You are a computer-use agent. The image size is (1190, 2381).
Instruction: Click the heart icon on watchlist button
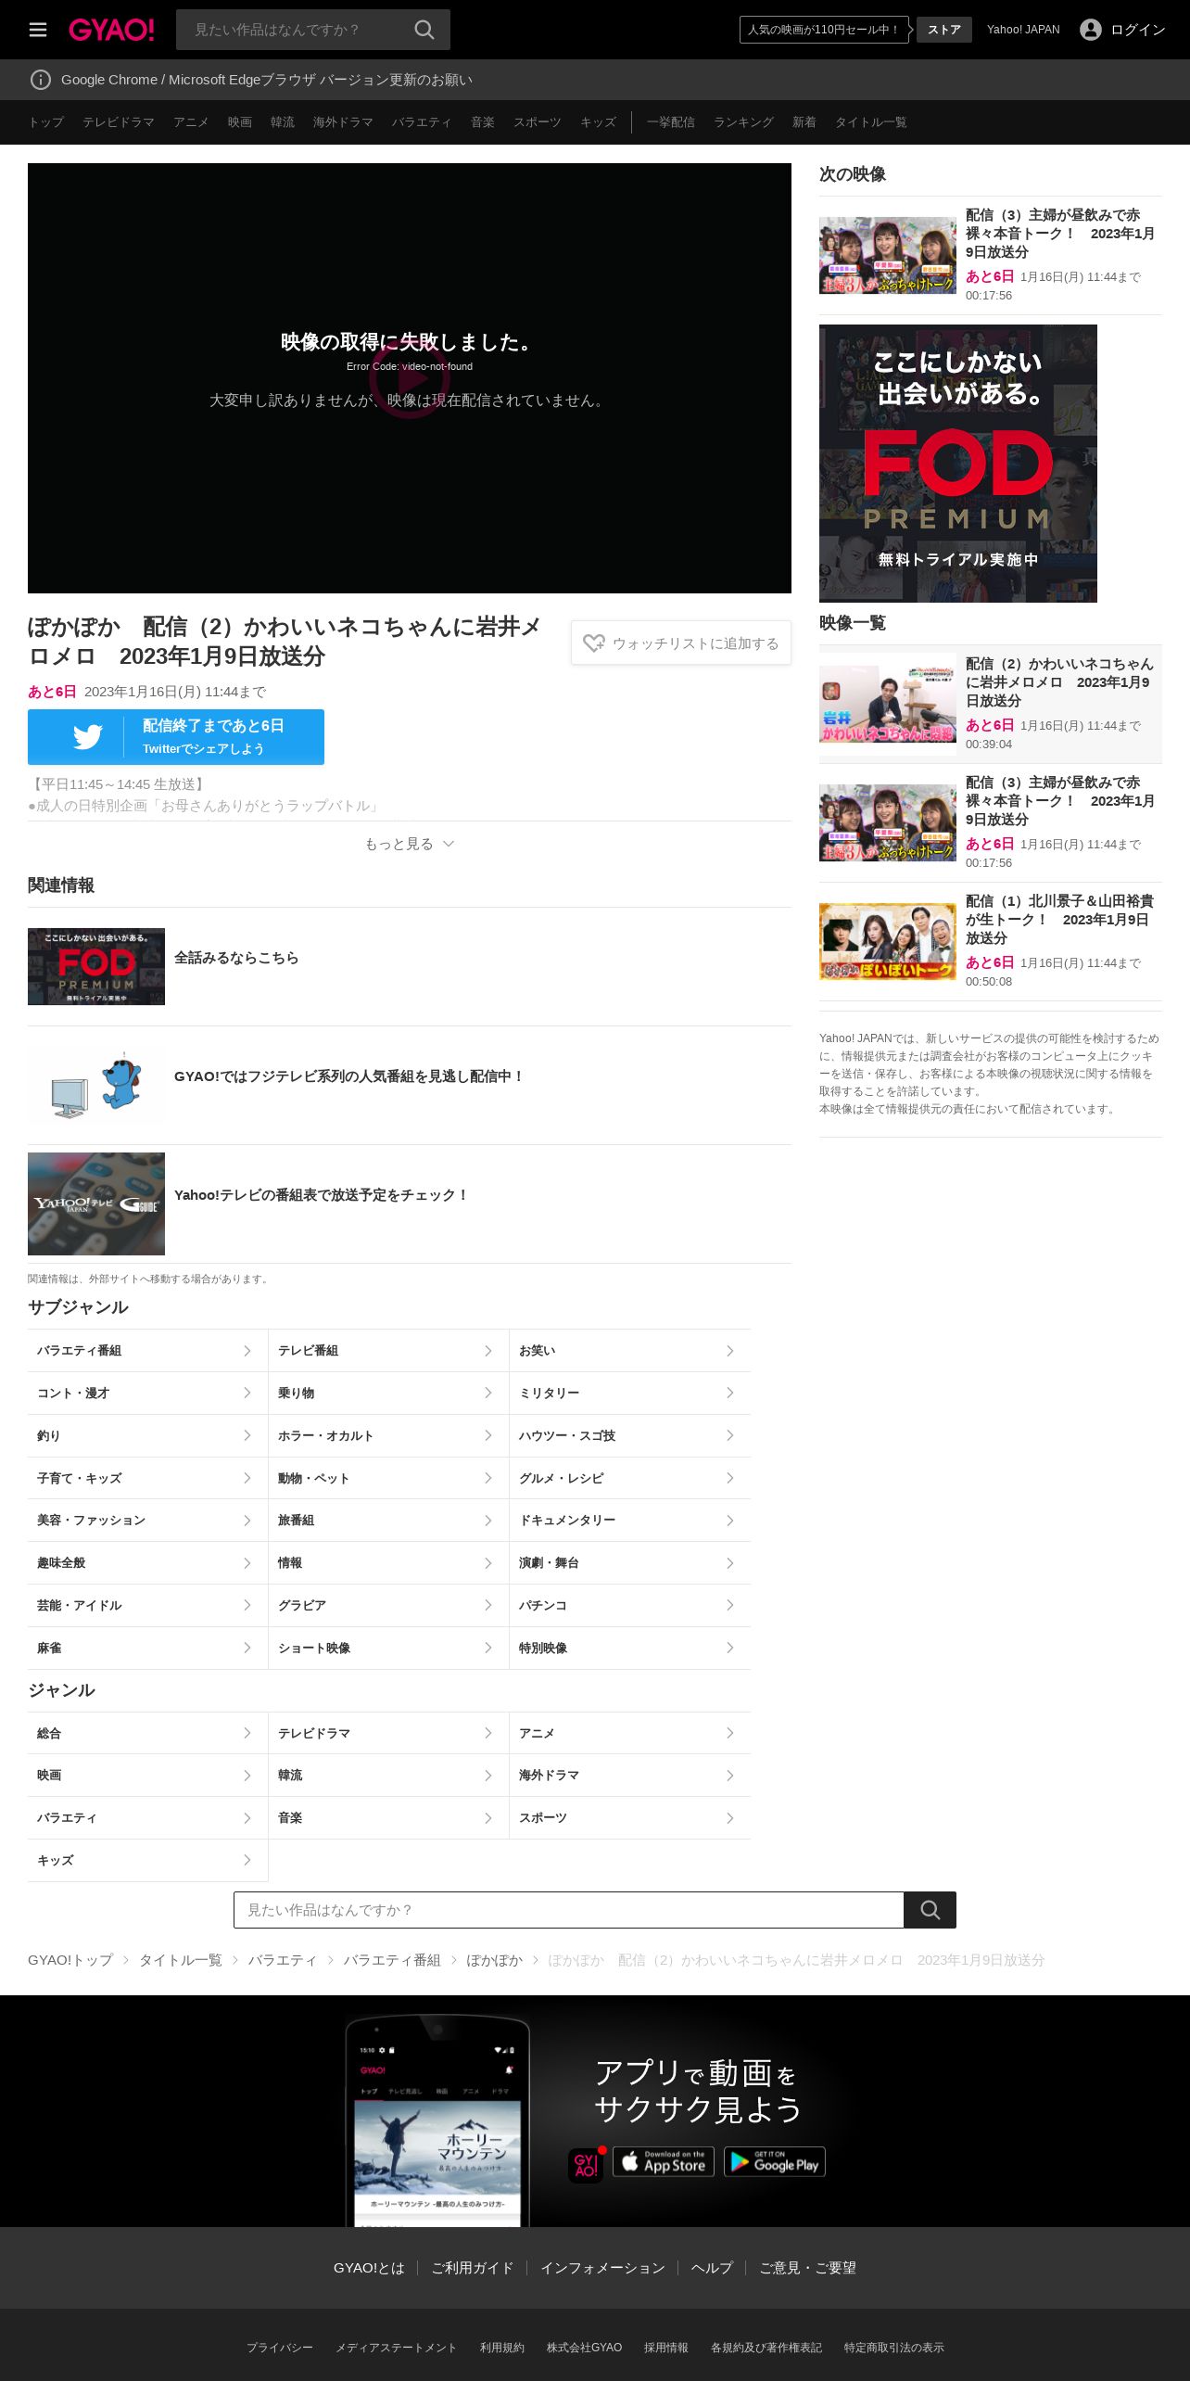click(x=594, y=643)
